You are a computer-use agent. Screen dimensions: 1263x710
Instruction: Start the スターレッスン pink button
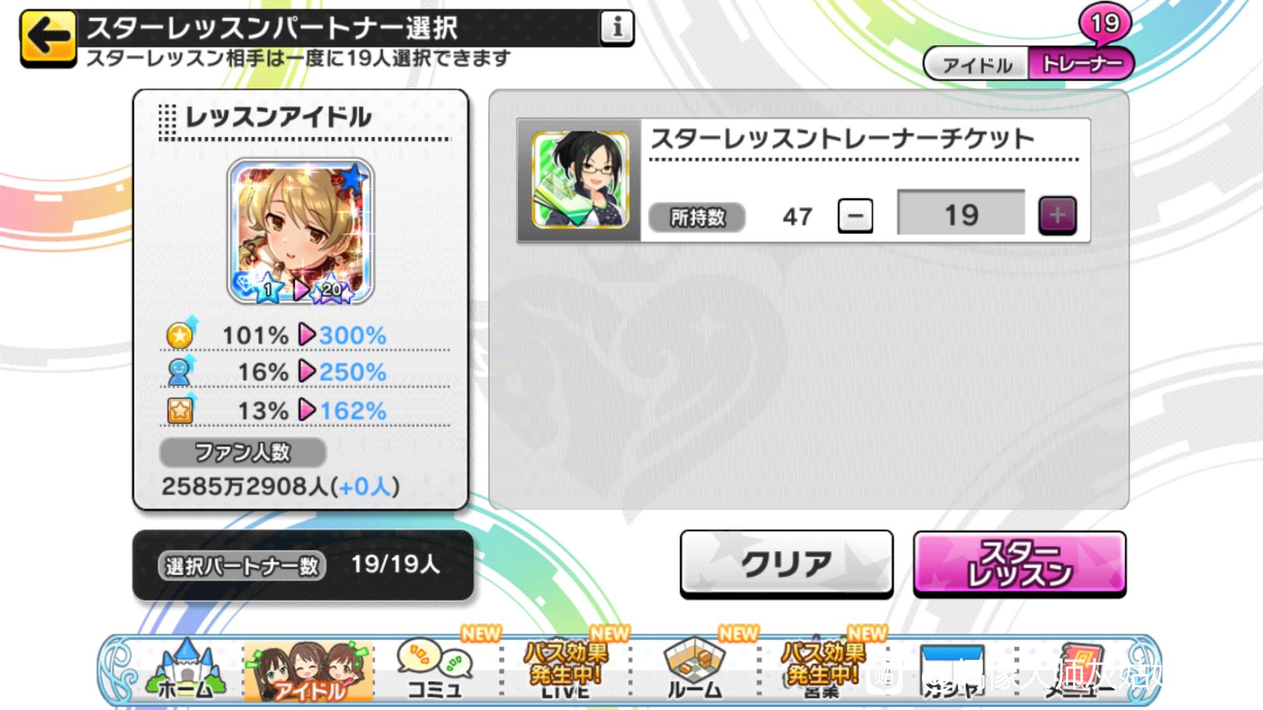(x=1019, y=563)
